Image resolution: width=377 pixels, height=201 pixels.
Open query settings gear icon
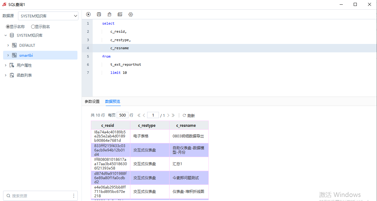coord(131,14)
